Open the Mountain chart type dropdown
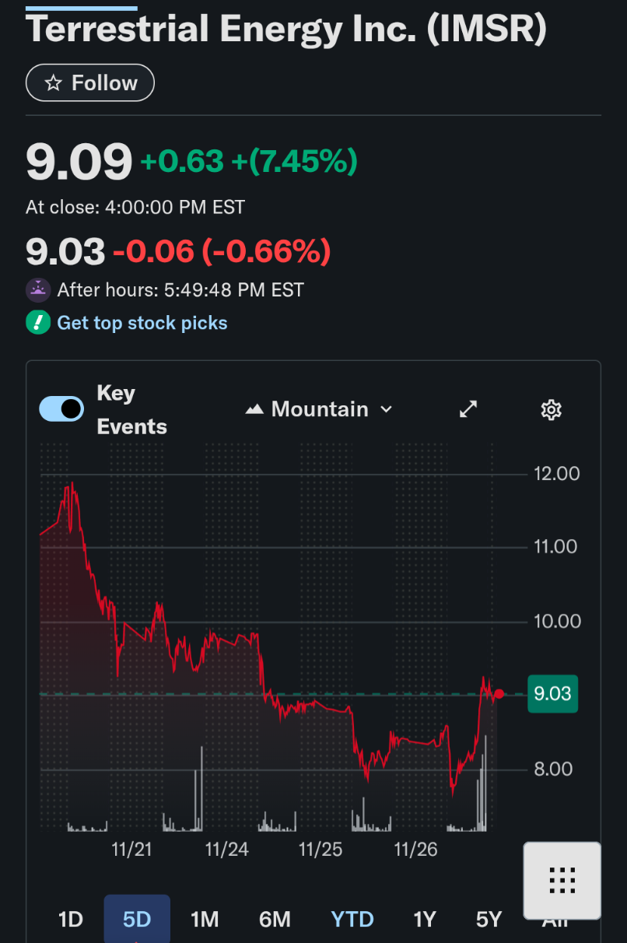The height and width of the screenshot is (943, 627). pos(320,409)
